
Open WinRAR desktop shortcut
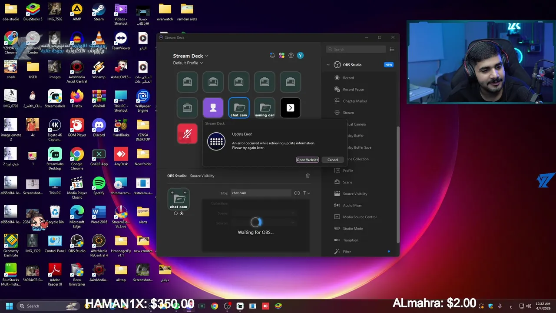pyautogui.click(x=99, y=99)
